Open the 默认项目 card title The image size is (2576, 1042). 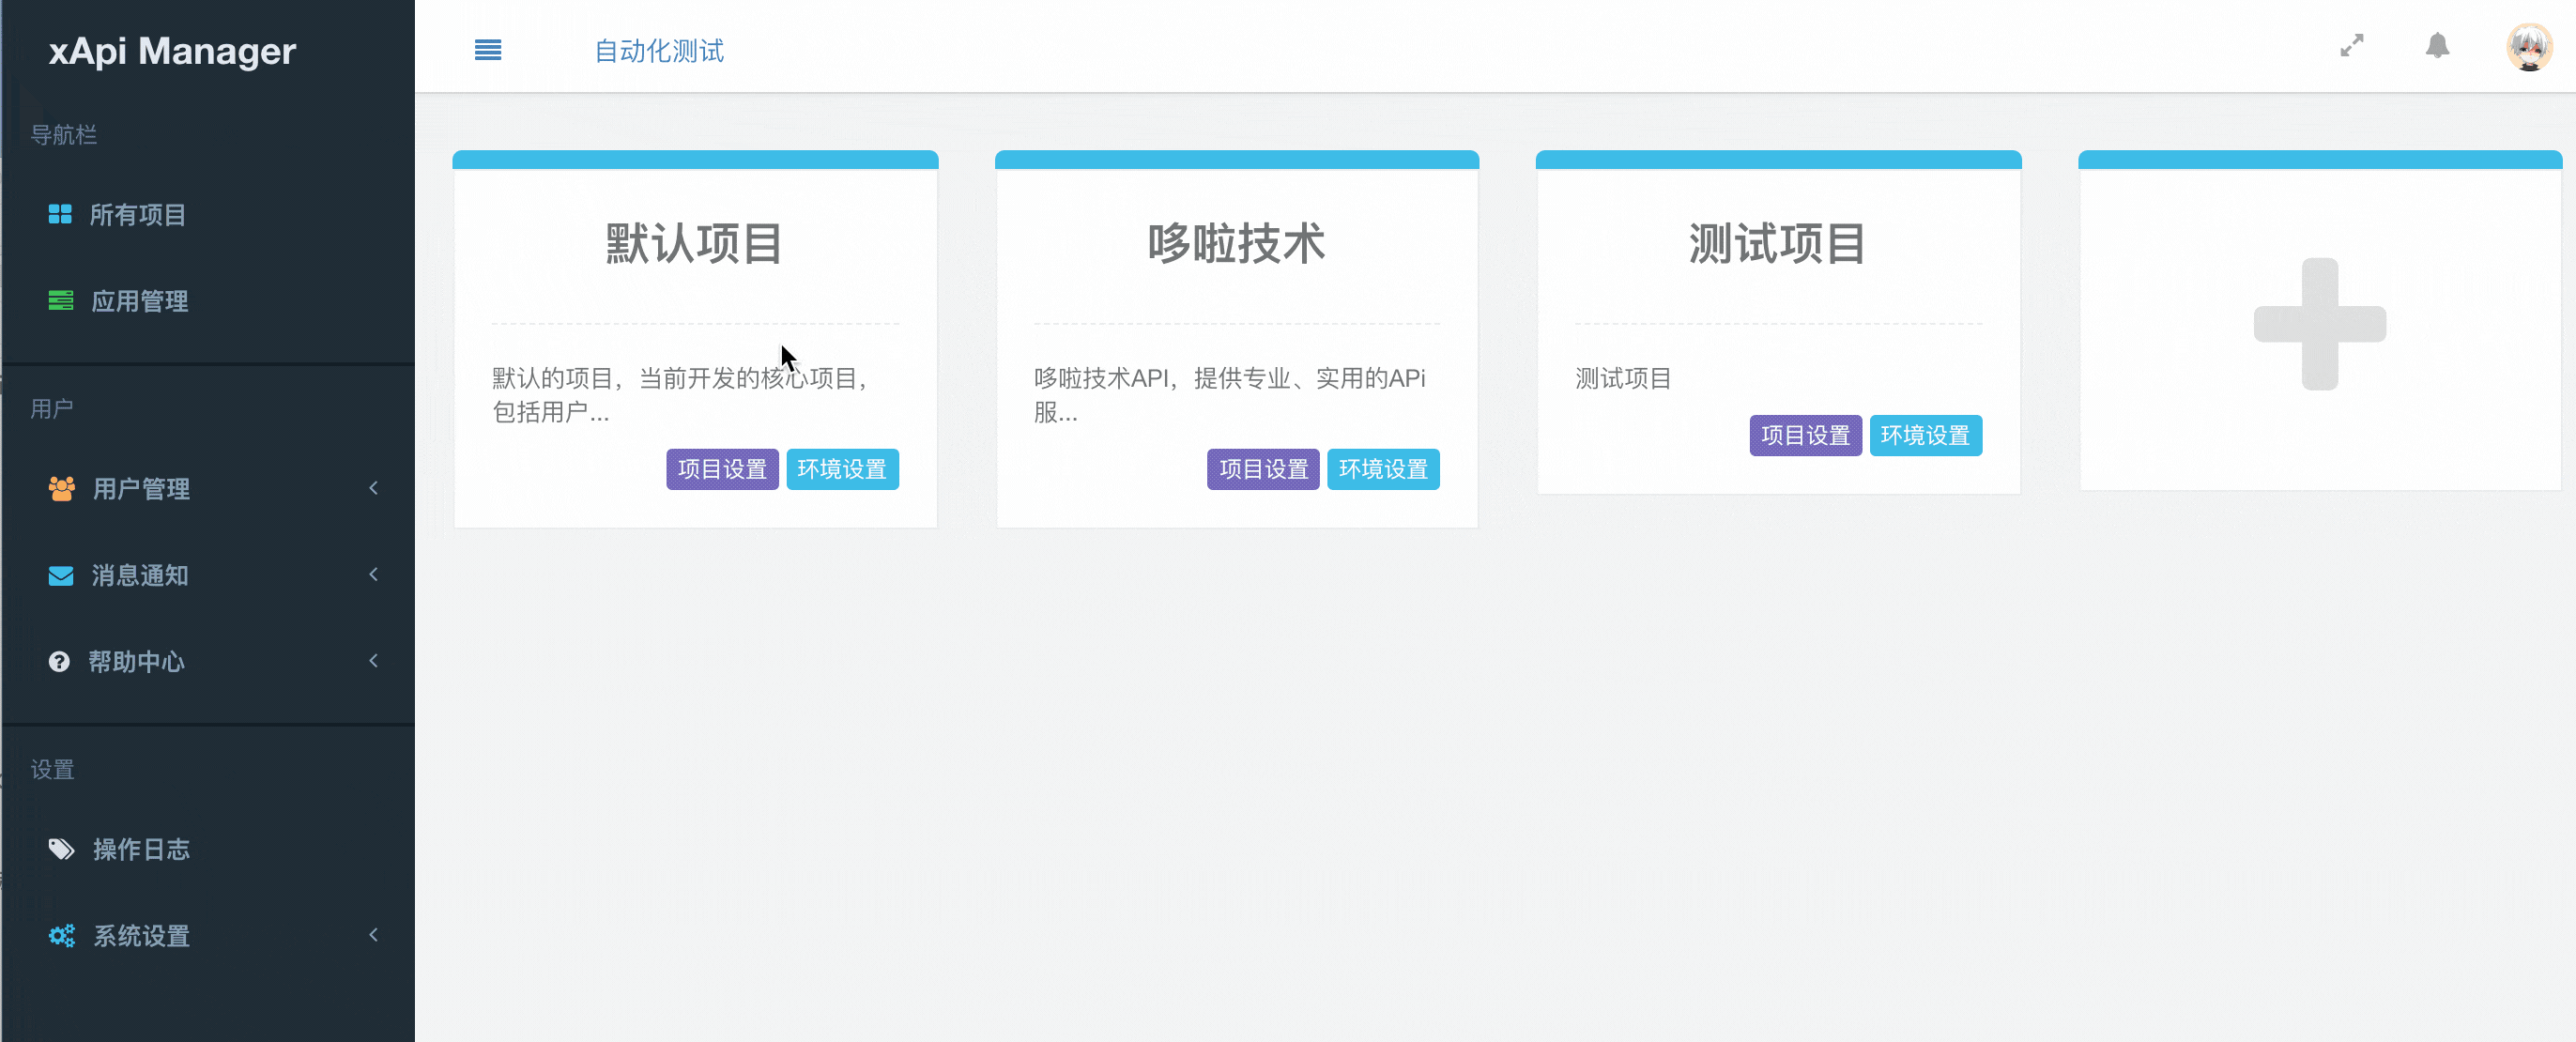[695, 243]
